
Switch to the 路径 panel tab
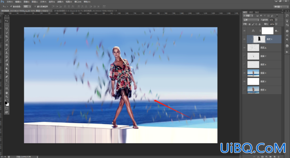257,12
